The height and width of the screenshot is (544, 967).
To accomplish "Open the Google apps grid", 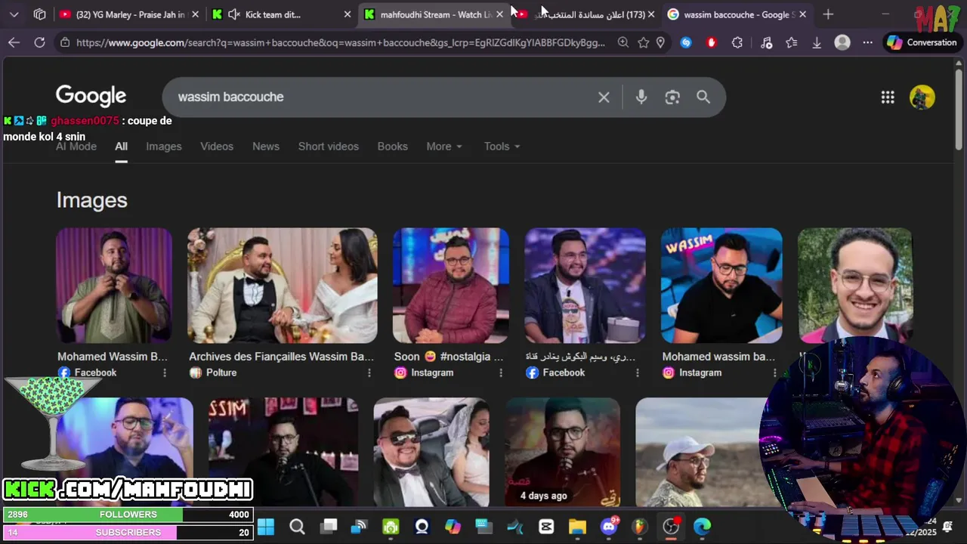I will [888, 97].
